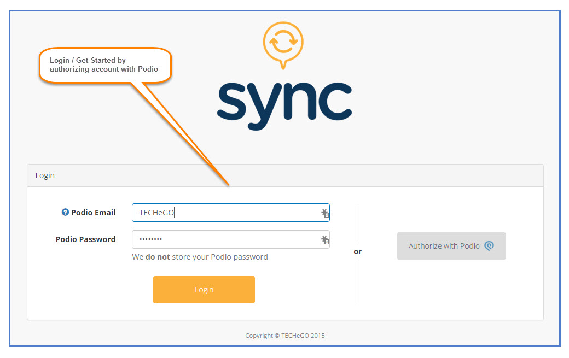The image size is (569, 358).
Task: Click the Login panel header text
Action: 45,175
